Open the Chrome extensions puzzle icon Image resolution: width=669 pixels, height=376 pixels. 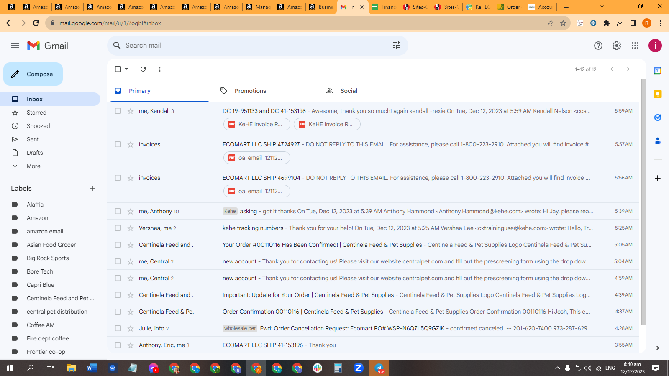[x=607, y=23]
